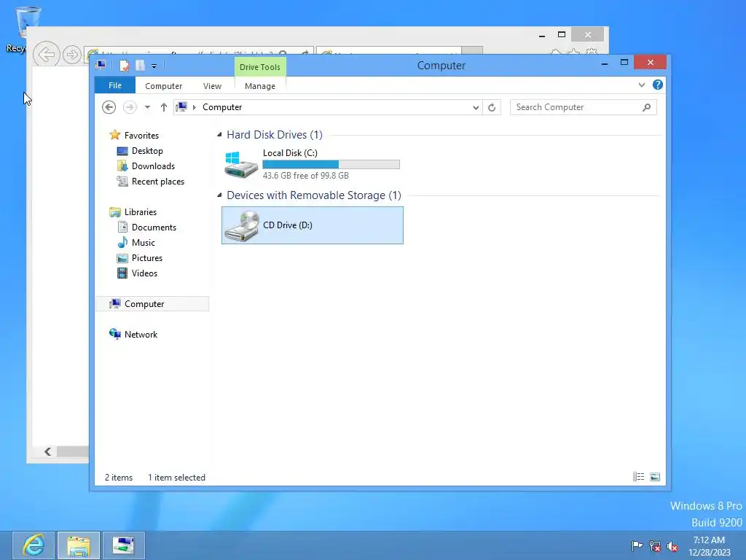This screenshot has height=560, width=746.
Task: Maximize the Computer window
Action: pyautogui.click(x=624, y=63)
